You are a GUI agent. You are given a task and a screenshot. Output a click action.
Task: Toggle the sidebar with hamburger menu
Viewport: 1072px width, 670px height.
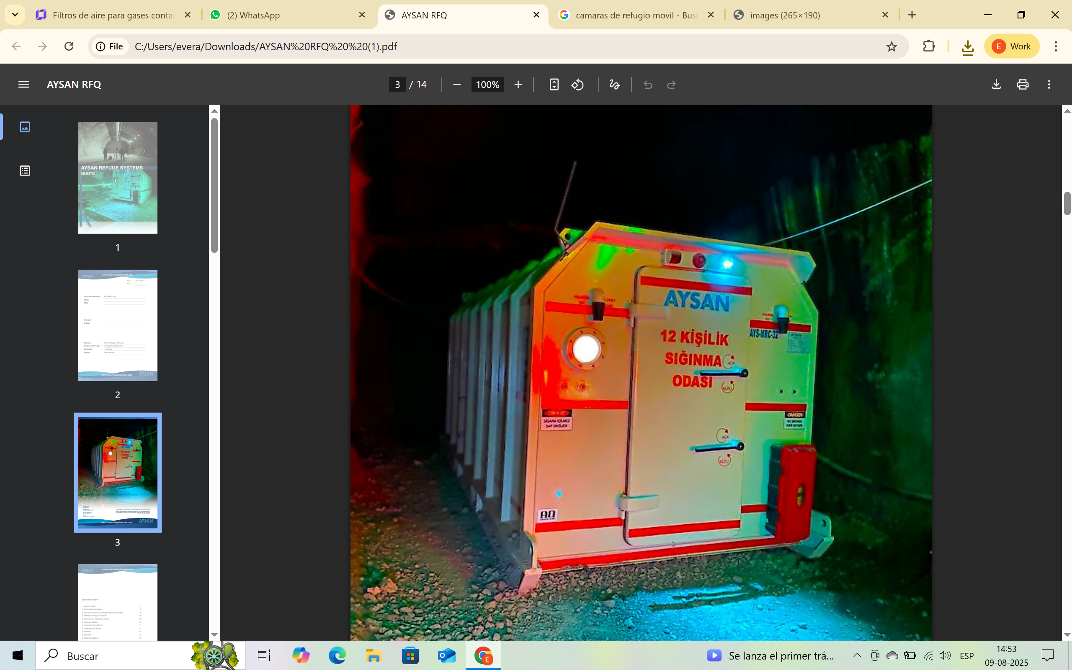click(x=23, y=84)
